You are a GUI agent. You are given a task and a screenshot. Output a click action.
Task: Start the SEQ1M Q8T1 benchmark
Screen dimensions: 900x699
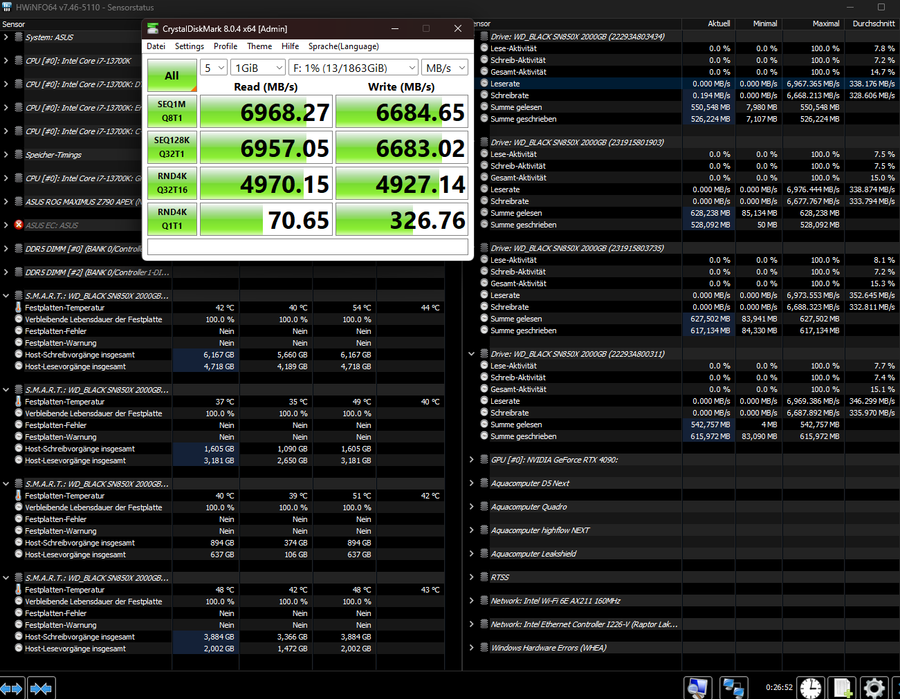[172, 111]
